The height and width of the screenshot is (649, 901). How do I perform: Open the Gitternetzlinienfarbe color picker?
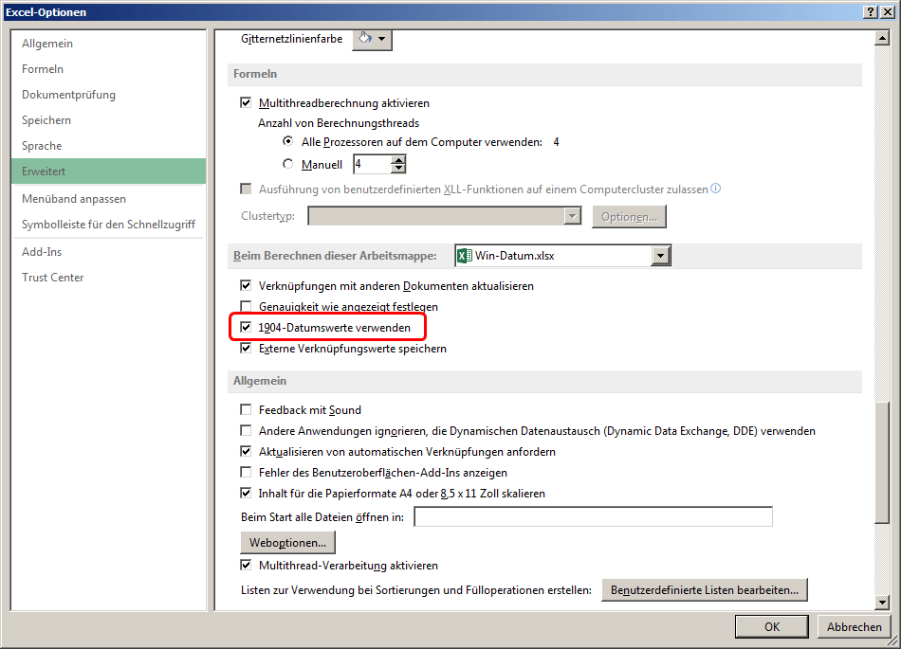point(372,39)
